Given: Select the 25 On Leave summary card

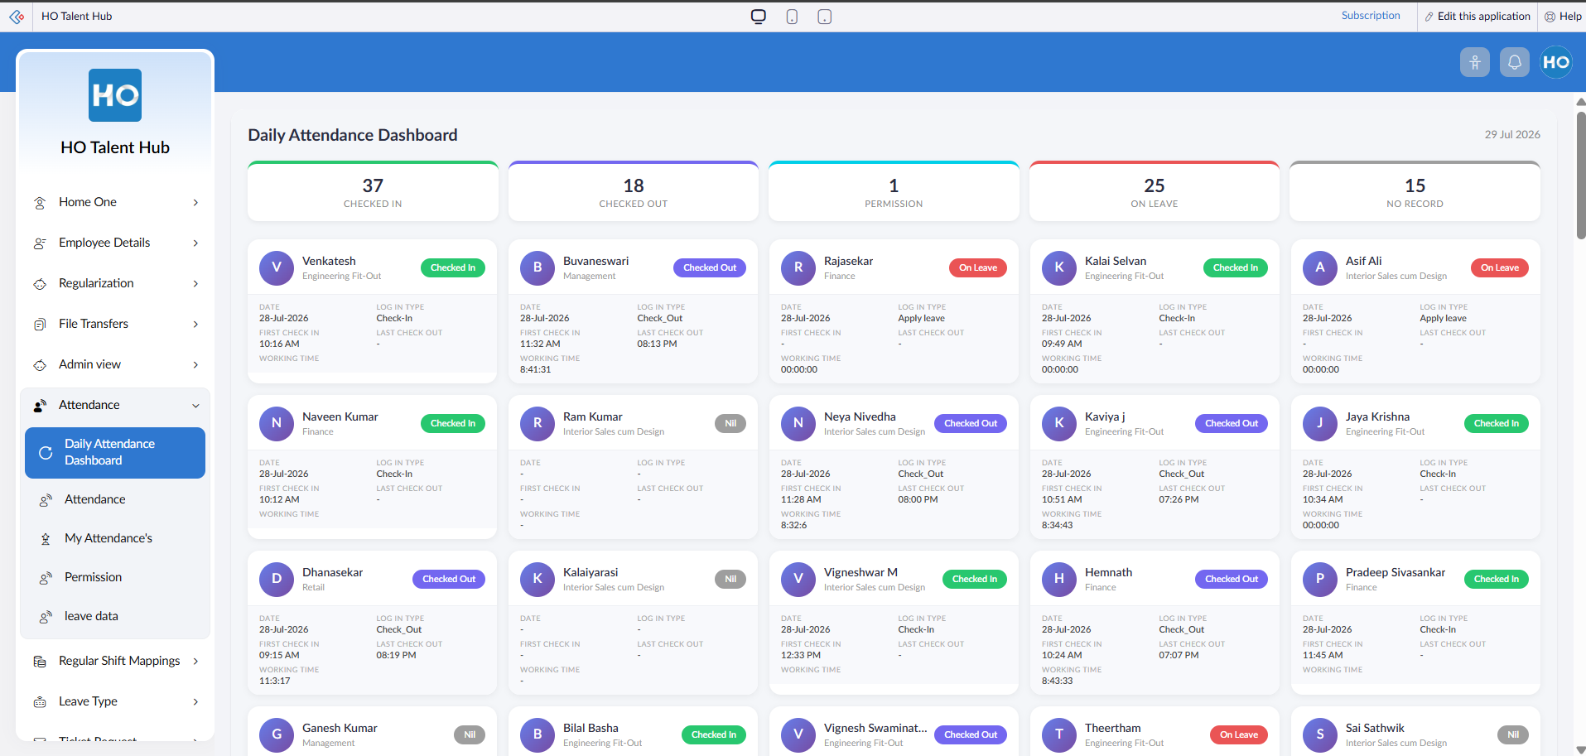Looking at the screenshot, I should coord(1155,191).
